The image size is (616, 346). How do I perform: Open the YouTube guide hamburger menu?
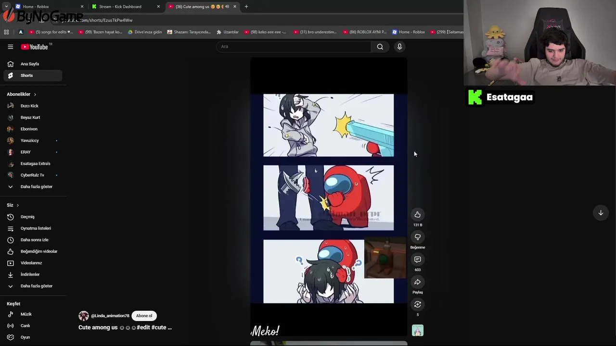pyautogui.click(x=10, y=47)
